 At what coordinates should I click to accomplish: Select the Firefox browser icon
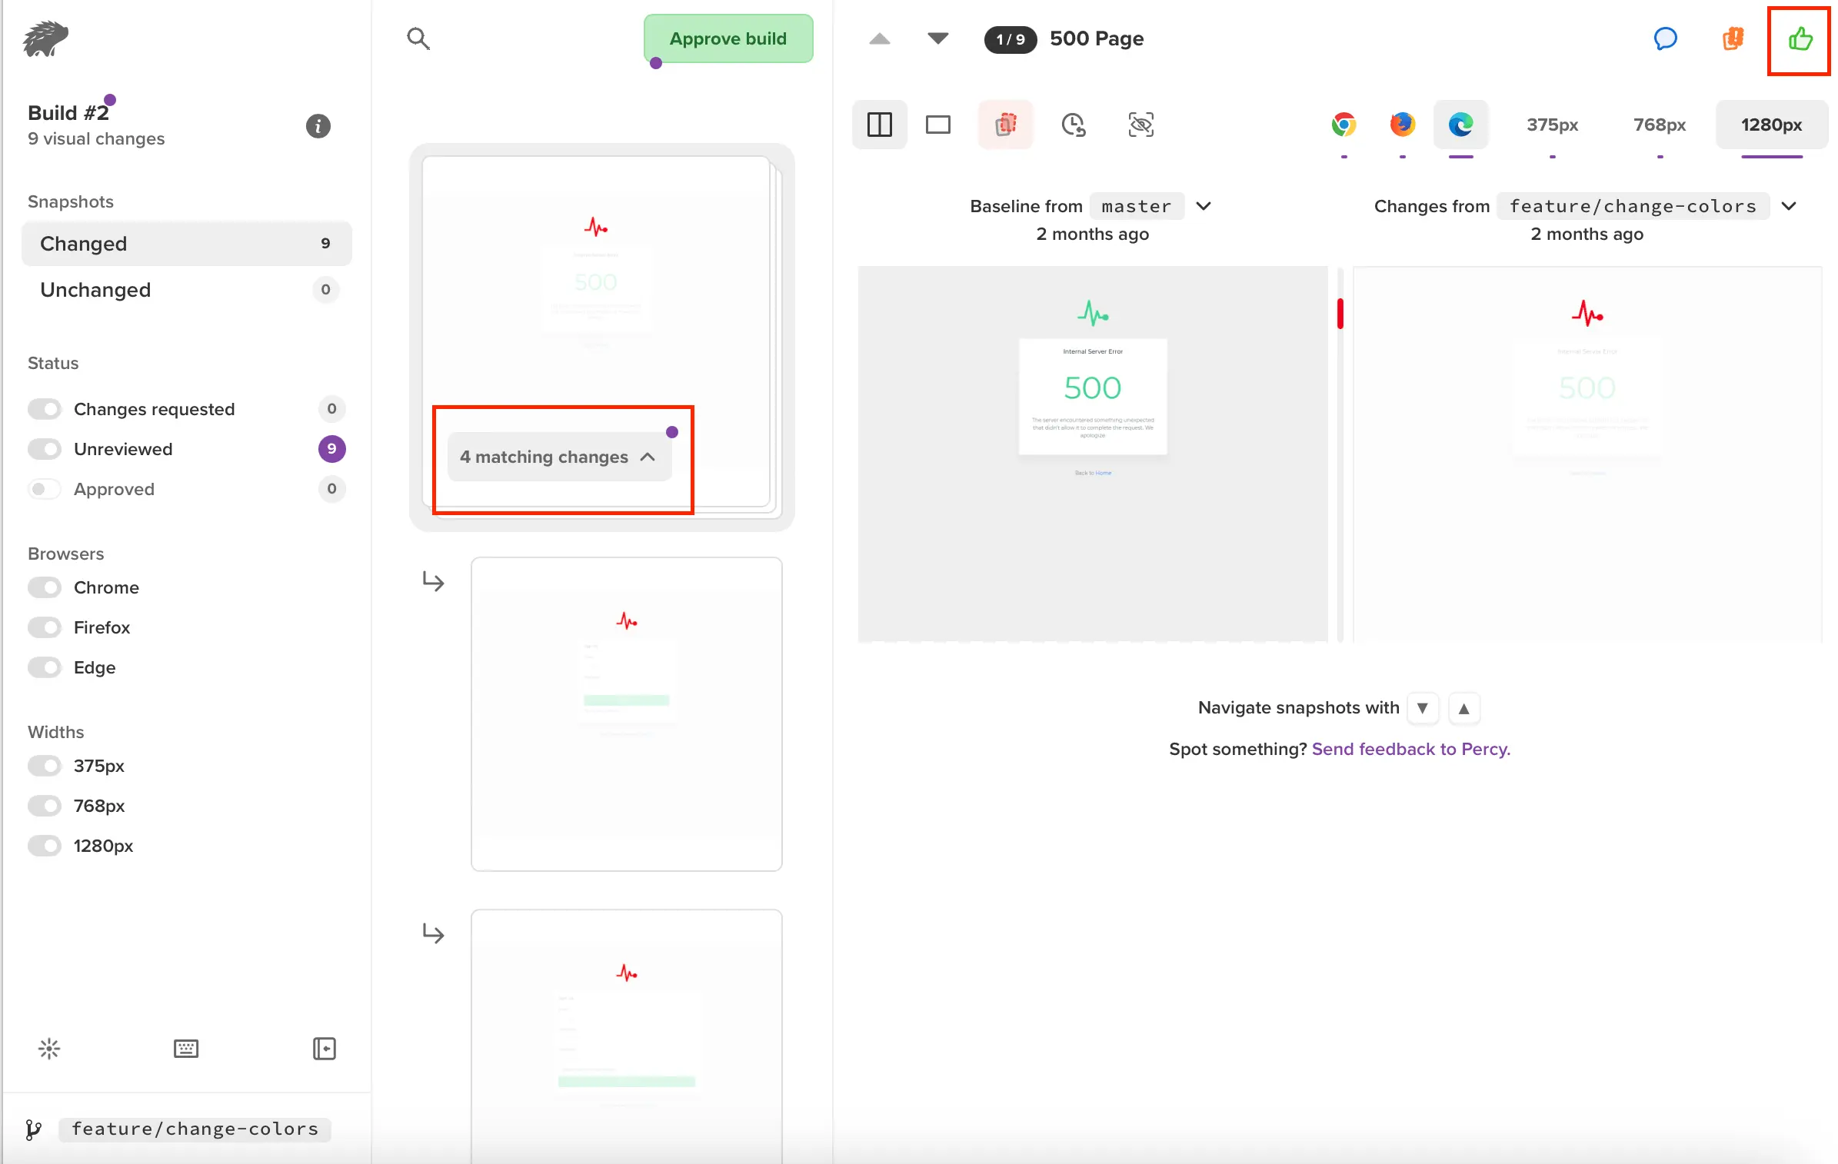[x=1402, y=125]
